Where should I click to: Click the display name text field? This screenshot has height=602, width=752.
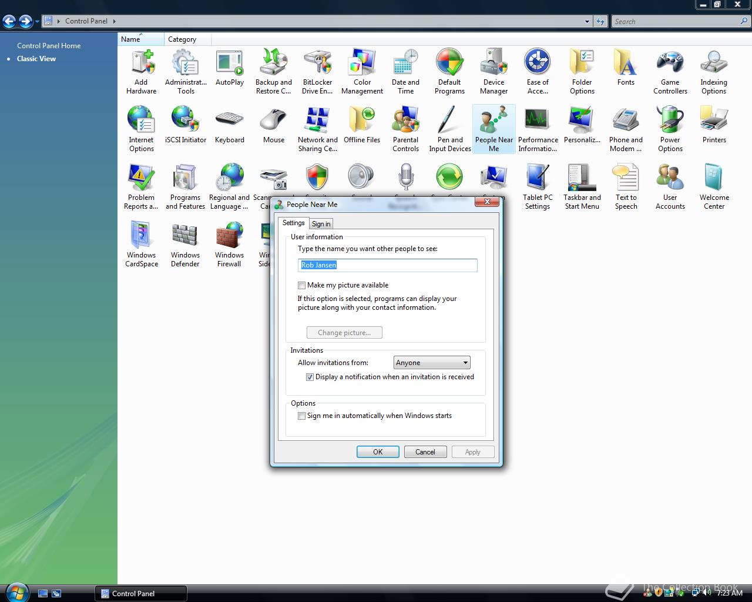[388, 265]
